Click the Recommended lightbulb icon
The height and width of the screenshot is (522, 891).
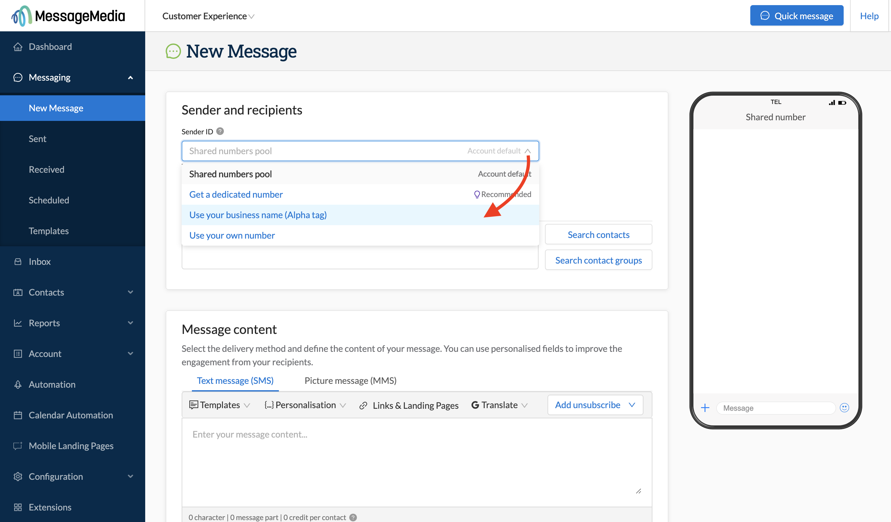[477, 194]
